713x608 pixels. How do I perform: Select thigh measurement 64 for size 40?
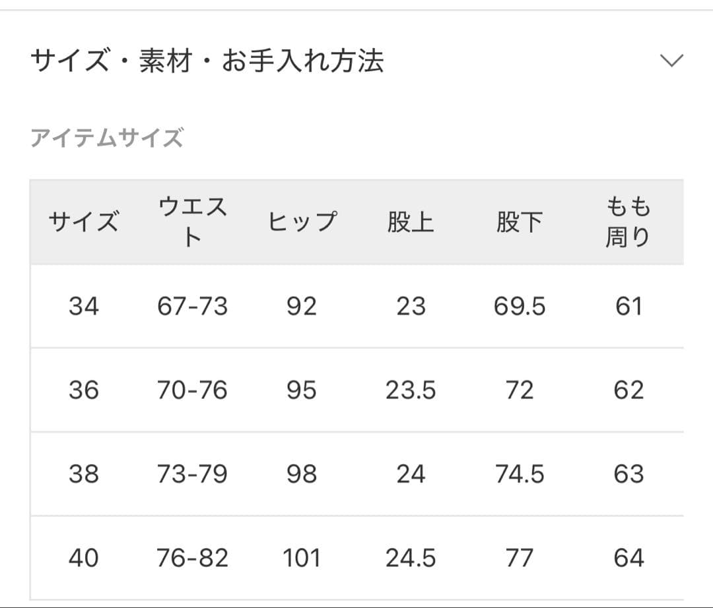[x=628, y=557]
